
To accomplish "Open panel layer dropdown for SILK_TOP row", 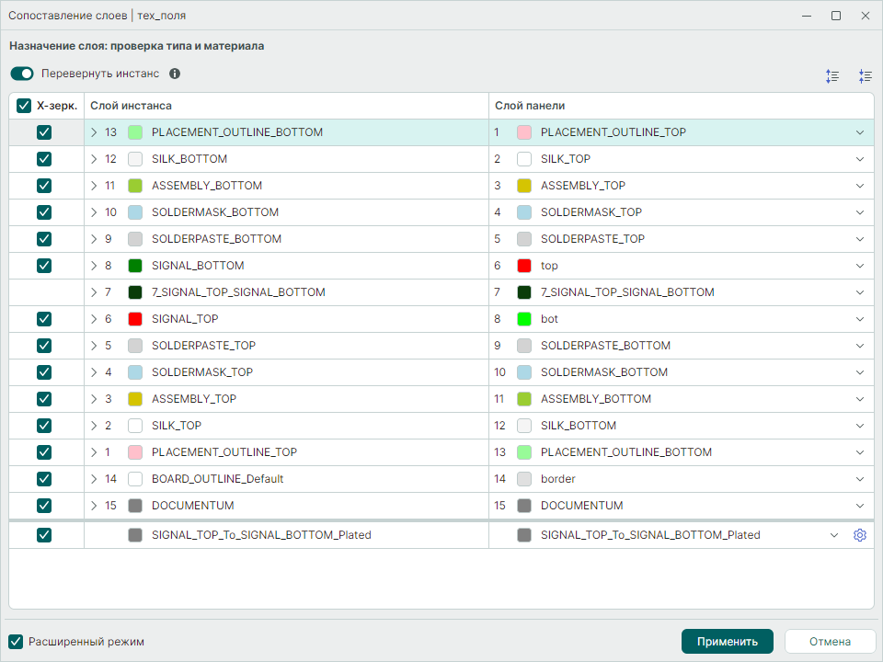I will (x=859, y=159).
